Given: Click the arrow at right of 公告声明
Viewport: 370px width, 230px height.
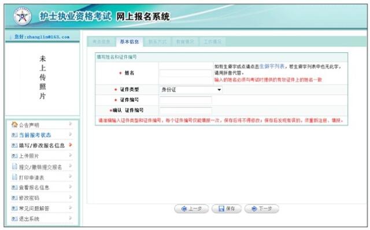Looking at the screenshot, I should (x=71, y=123).
